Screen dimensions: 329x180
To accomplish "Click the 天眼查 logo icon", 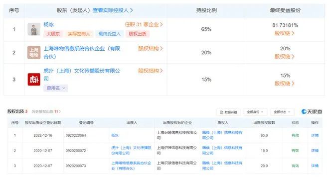I will 312,112.
